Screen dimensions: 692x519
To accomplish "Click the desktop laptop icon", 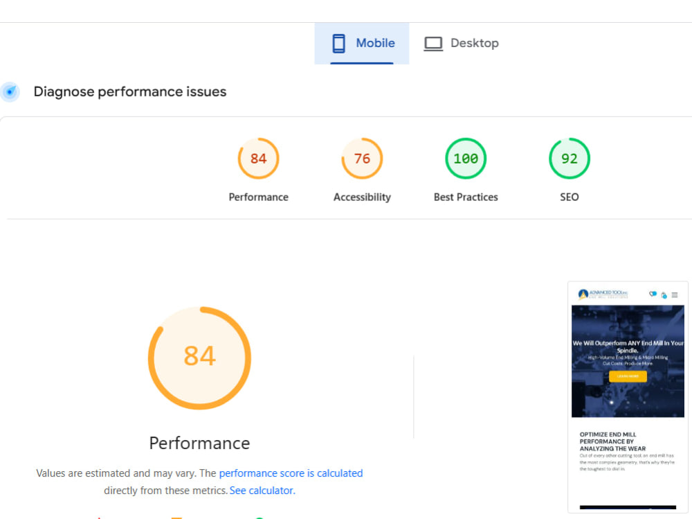I will 433,44.
